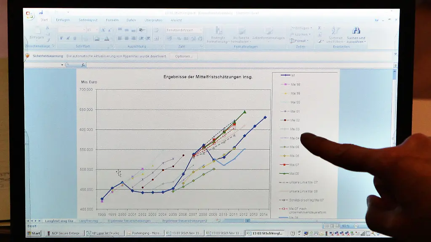Click the fx insert function icon
The height and width of the screenshot is (242, 431).
click(x=83, y=65)
